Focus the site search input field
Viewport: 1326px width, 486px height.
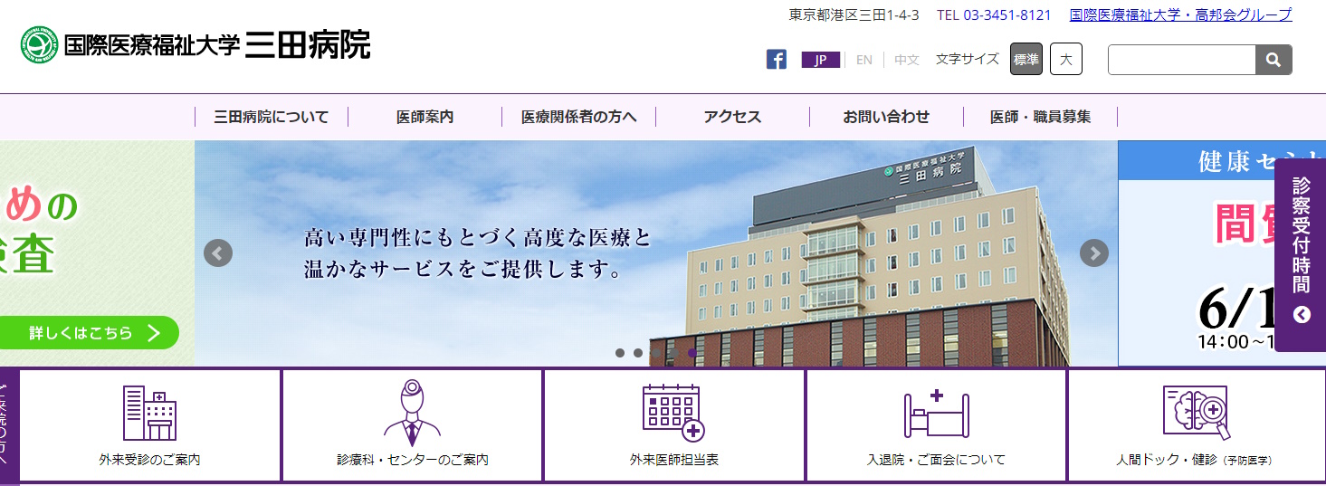1181,60
